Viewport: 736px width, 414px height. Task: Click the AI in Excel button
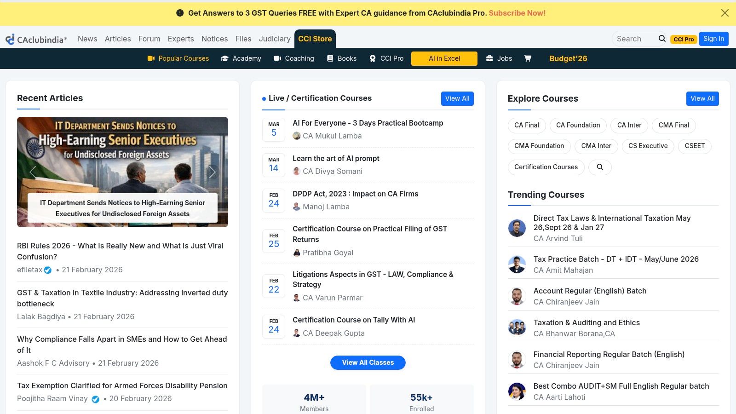coord(444,58)
